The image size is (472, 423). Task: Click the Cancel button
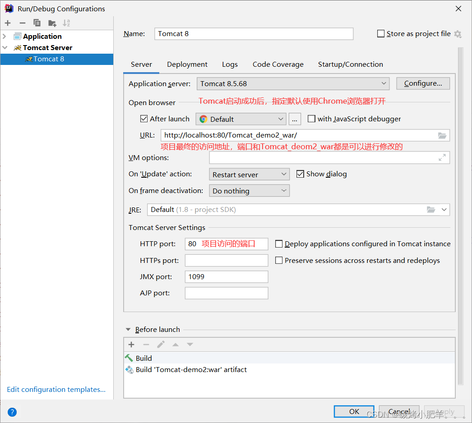[399, 412]
